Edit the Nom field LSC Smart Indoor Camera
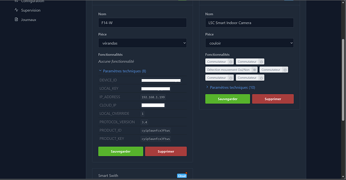Screen dimensions: 346x180 (249, 22)
